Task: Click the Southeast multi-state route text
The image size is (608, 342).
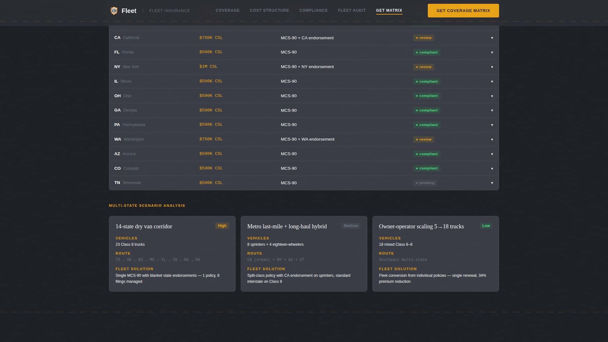Action: pyautogui.click(x=403, y=260)
